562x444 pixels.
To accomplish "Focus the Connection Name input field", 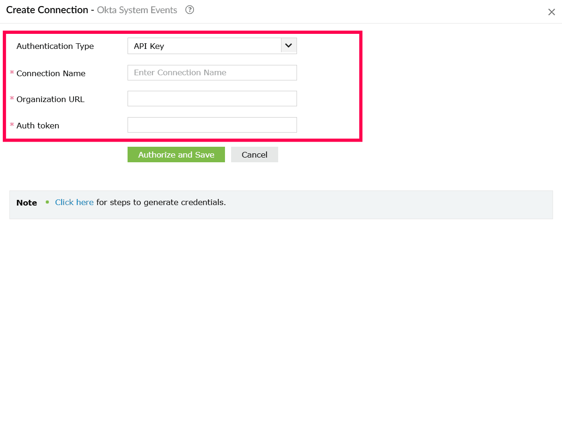I will pos(212,73).
